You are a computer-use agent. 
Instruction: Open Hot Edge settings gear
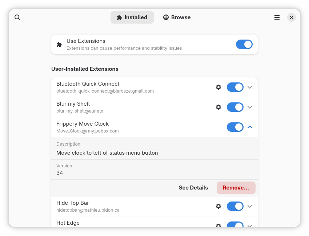coord(218,226)
